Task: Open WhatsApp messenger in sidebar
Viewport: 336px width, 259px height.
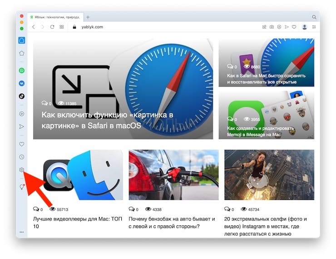Action: pos(22,70)
